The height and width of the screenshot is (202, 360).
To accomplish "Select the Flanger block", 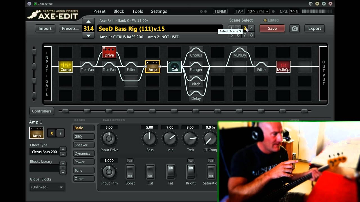I will coord(196,66).
